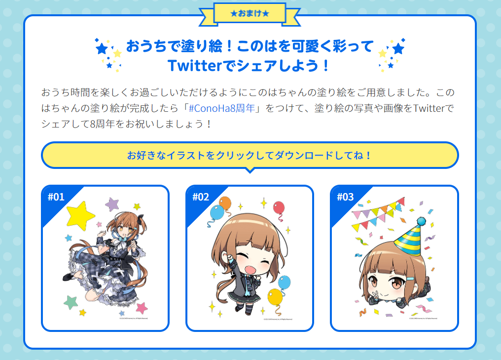Viewport: 501px width, 360px height.
Task: Click the large yellow star in illustration #01
Action: pyautogui.click(x=80, y=216)
